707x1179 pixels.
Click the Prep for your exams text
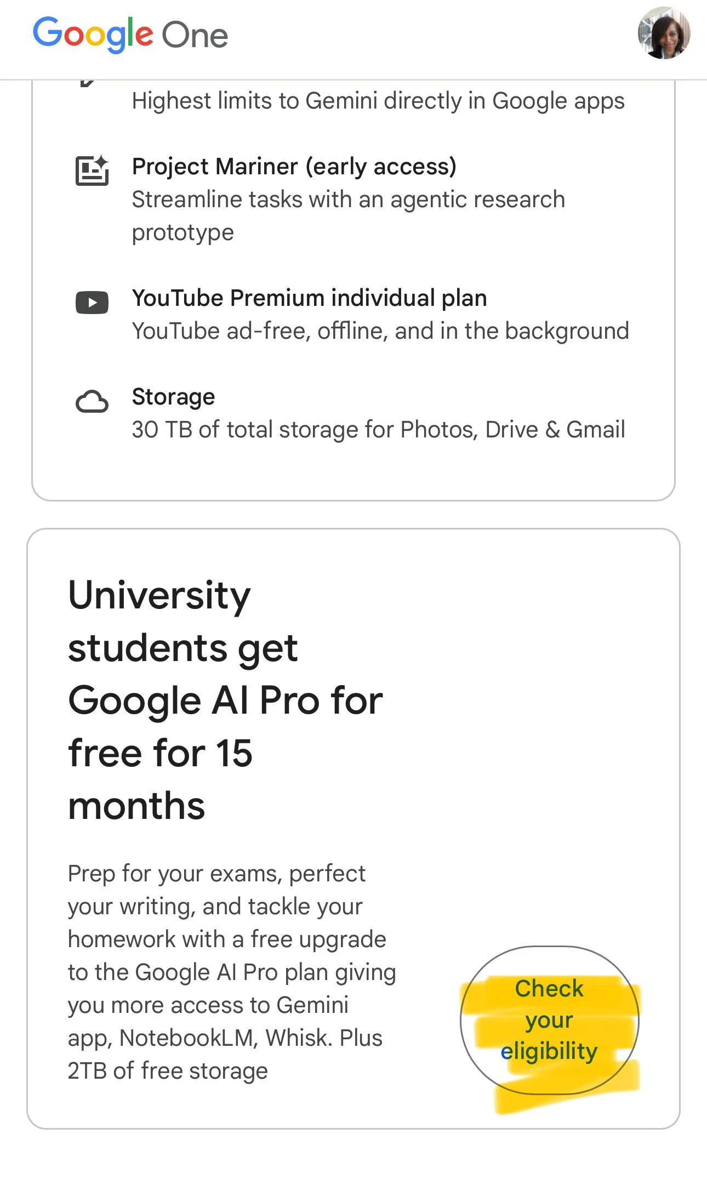pyautogui.click(x=216, y=874)
